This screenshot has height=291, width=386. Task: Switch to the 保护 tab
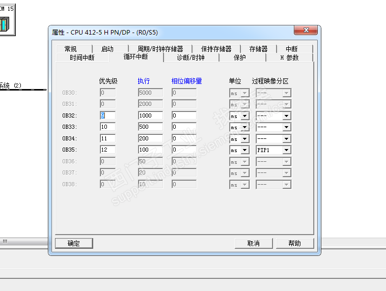tap(242, 57)
